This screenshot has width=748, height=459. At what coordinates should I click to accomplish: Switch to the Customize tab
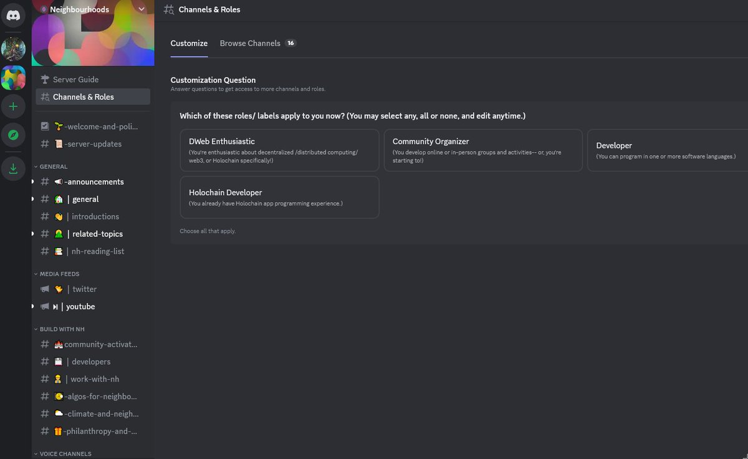point(189,44)
